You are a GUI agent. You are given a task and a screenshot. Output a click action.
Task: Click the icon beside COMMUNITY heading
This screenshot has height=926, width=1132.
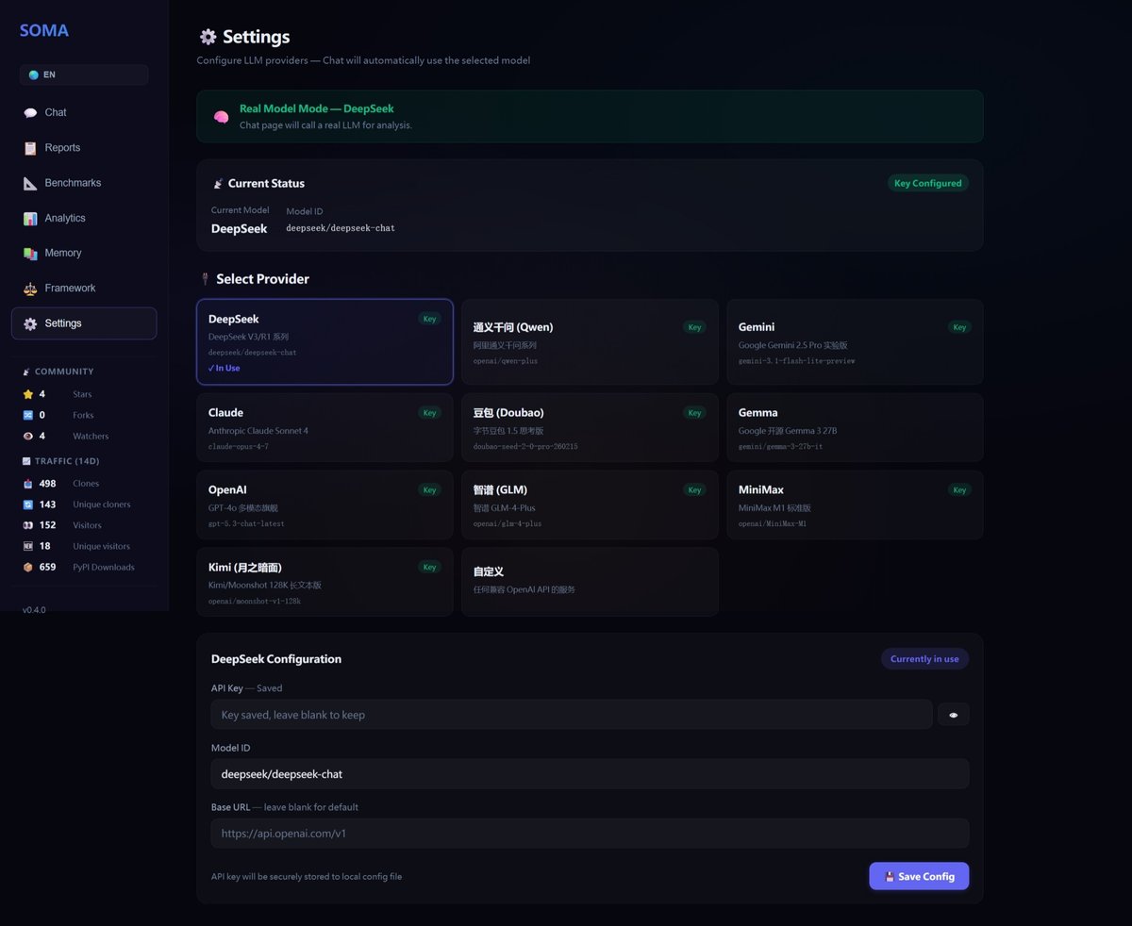coord(26,372)
